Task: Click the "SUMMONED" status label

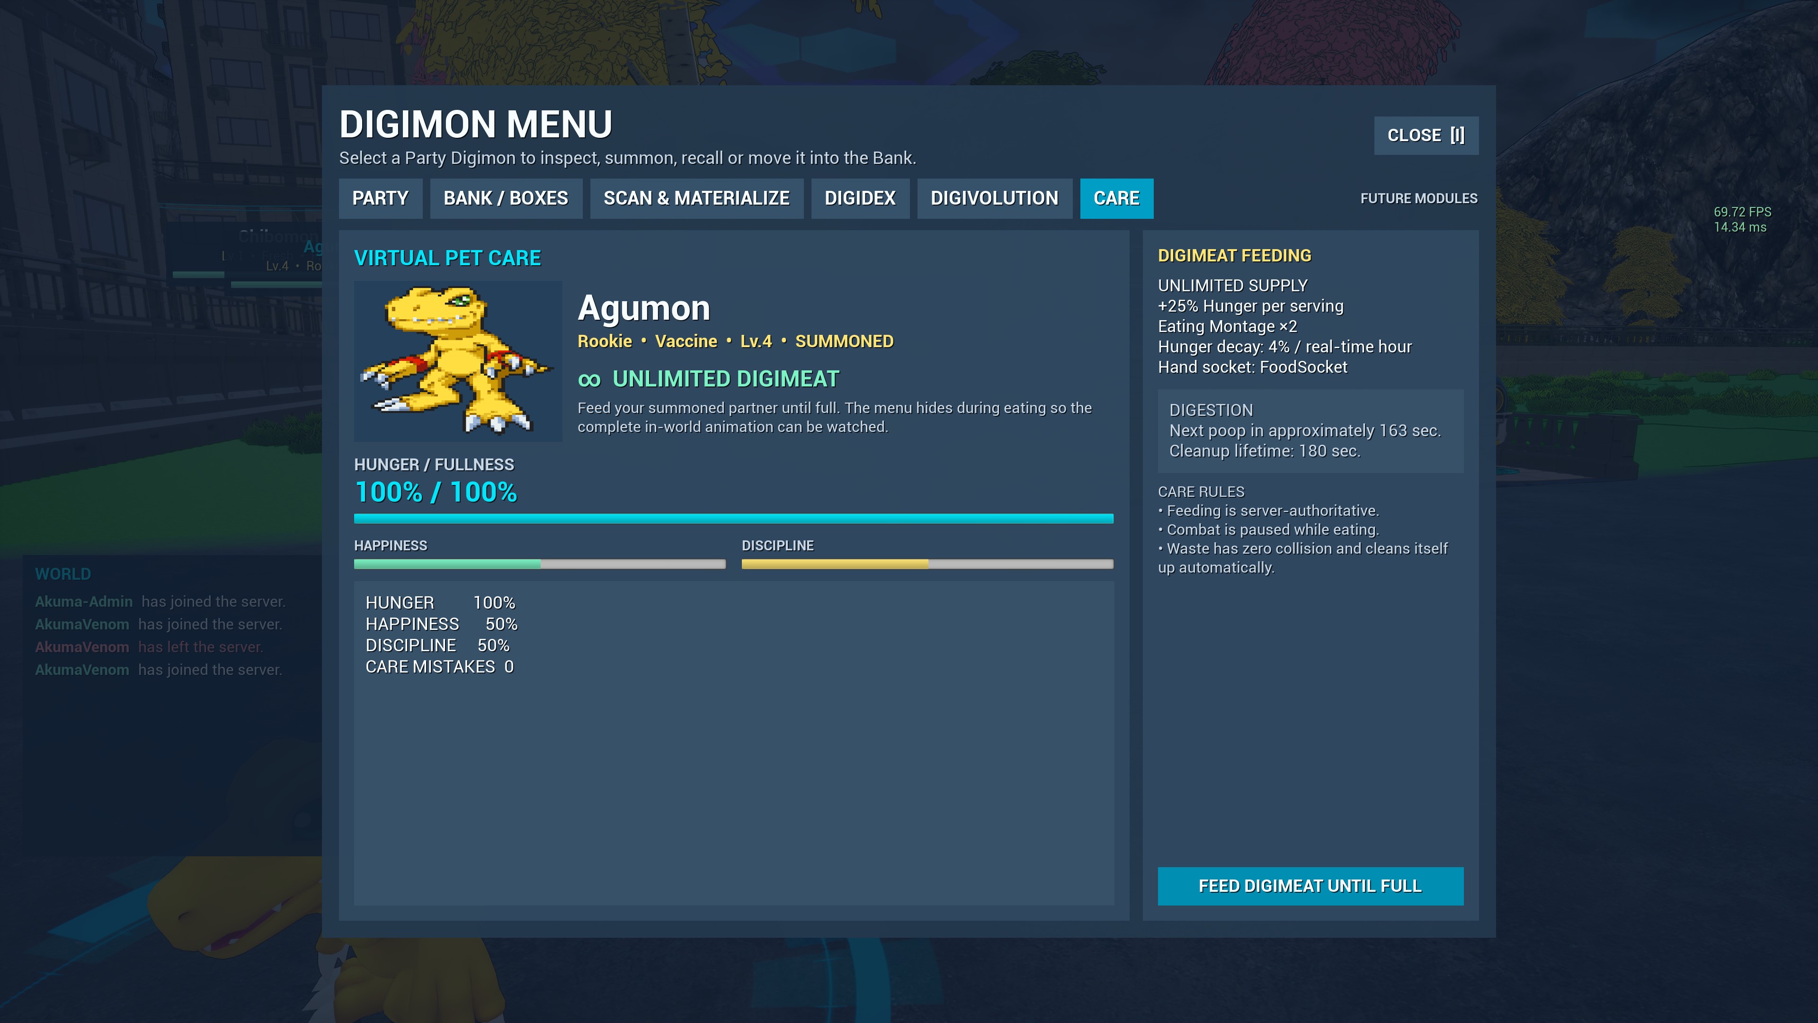Action: point(844,341)
